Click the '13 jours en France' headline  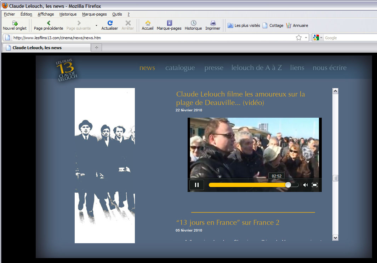tap(228, 222)
